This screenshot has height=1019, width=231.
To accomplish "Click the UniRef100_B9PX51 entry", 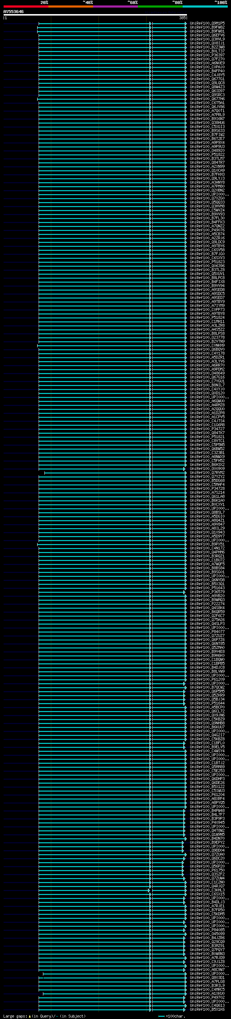I will (x=207, y=544).
